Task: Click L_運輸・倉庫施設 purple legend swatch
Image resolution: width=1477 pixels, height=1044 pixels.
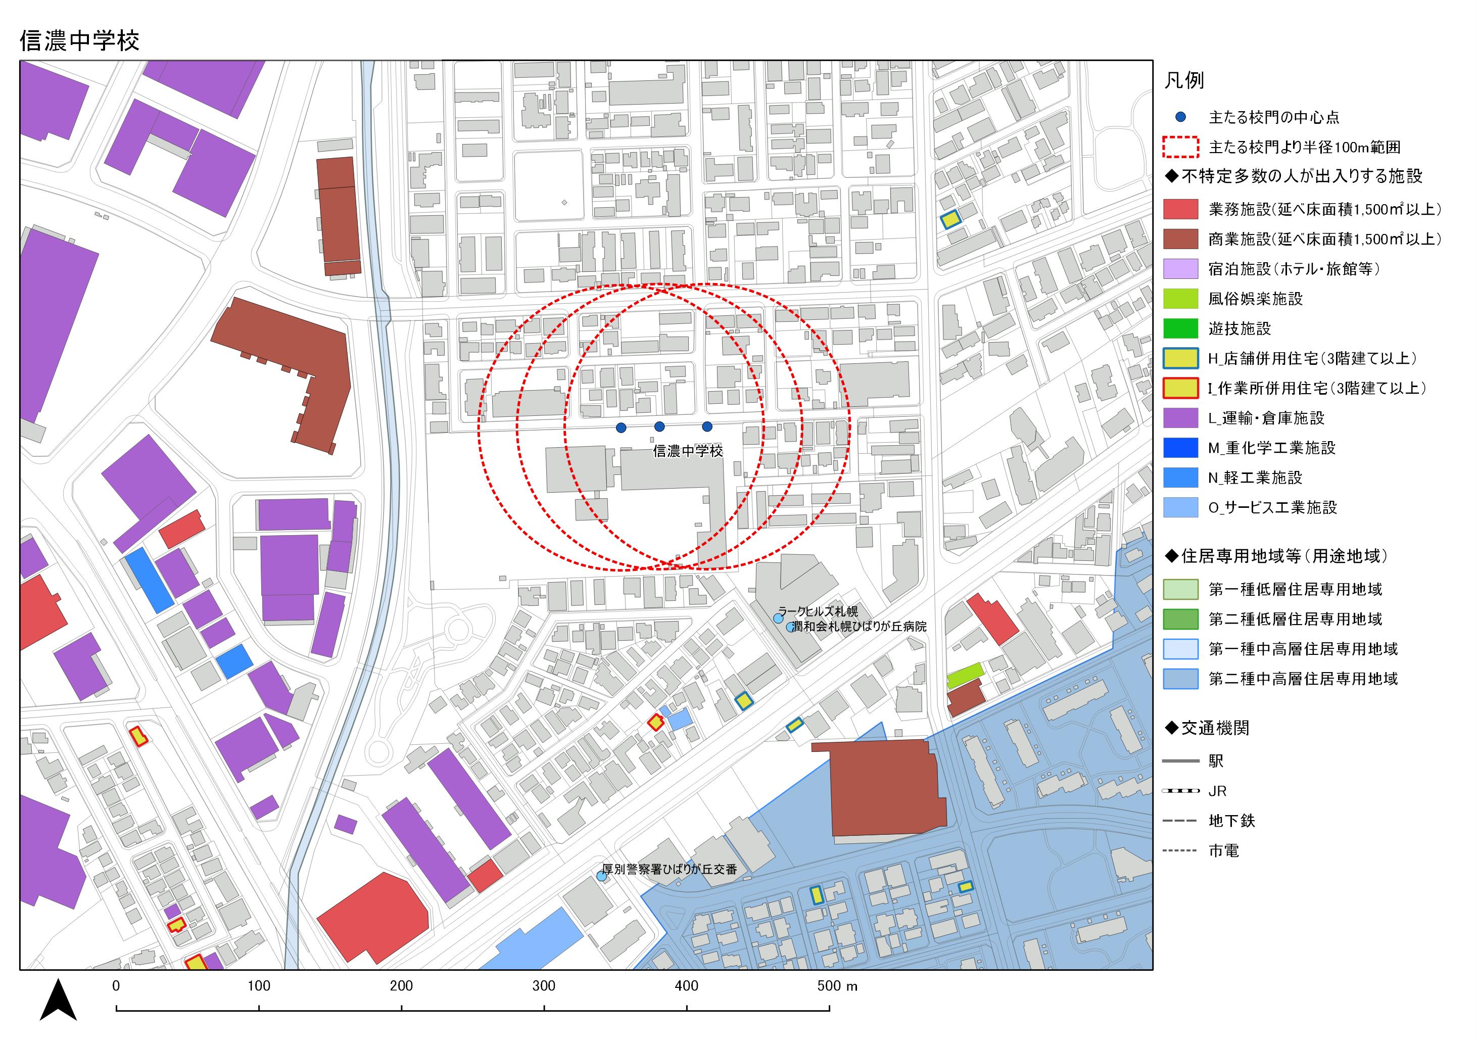Action: (x=1180, y=418)
